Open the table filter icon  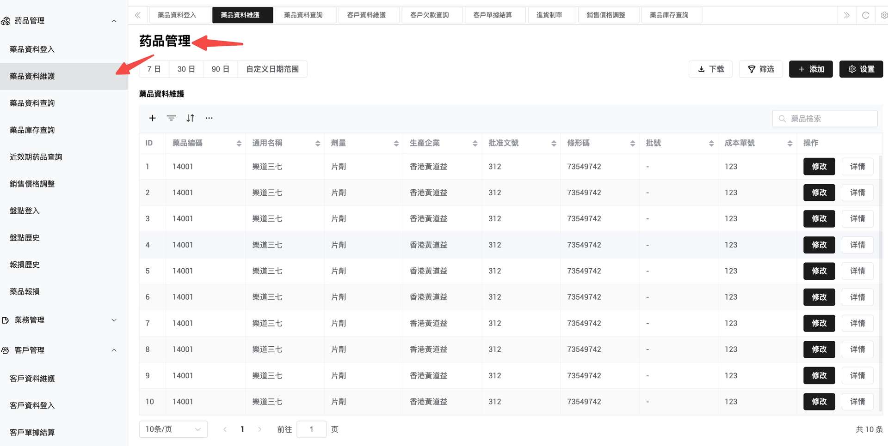point(171,118)
